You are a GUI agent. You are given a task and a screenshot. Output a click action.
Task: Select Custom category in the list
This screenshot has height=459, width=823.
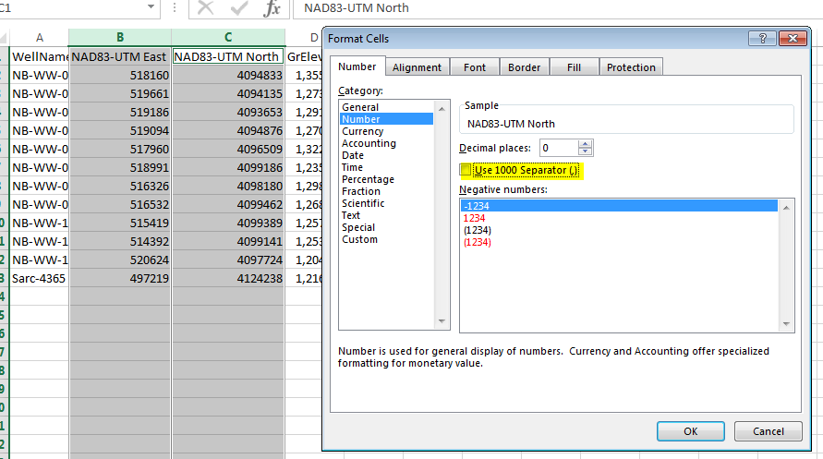tap(359, 239)
